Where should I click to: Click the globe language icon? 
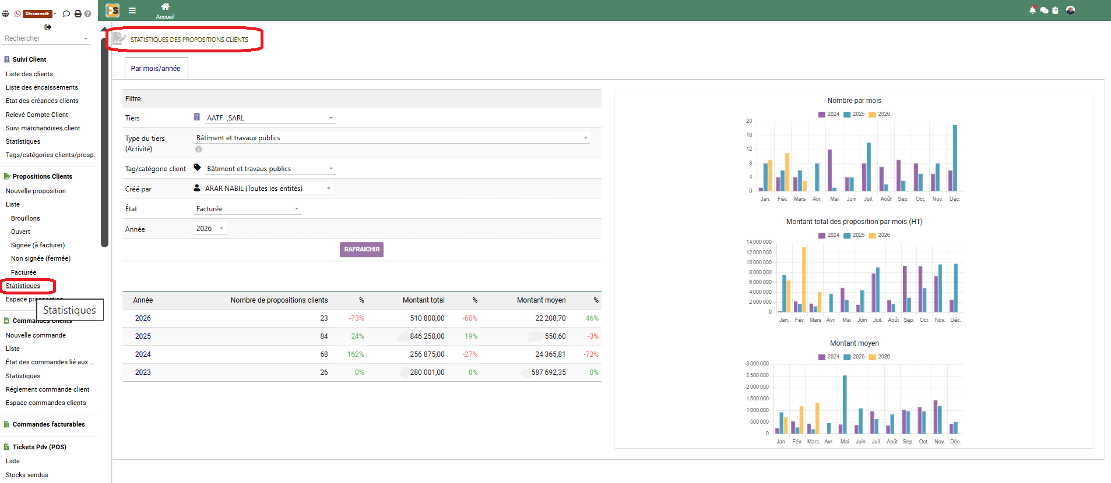(x=5, y=13)
